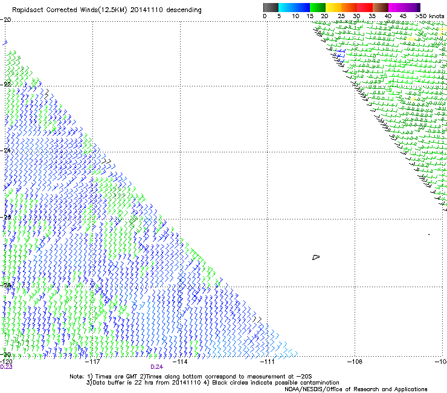The width and height of the screenshot is (447, 393).
Task: Click the cyan 5–10 knots legend swatch
Action: pos(286,7)
